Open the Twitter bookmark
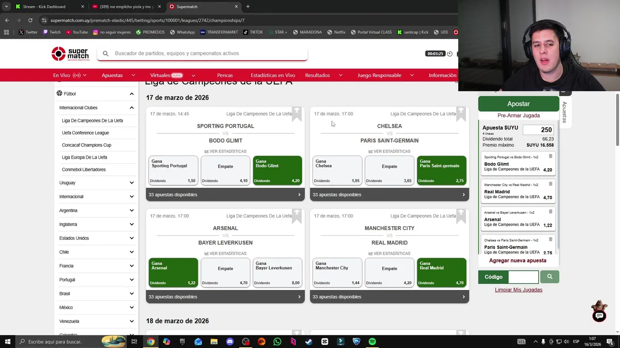Viewport: 620px width, 348px height. pos(28,32)
